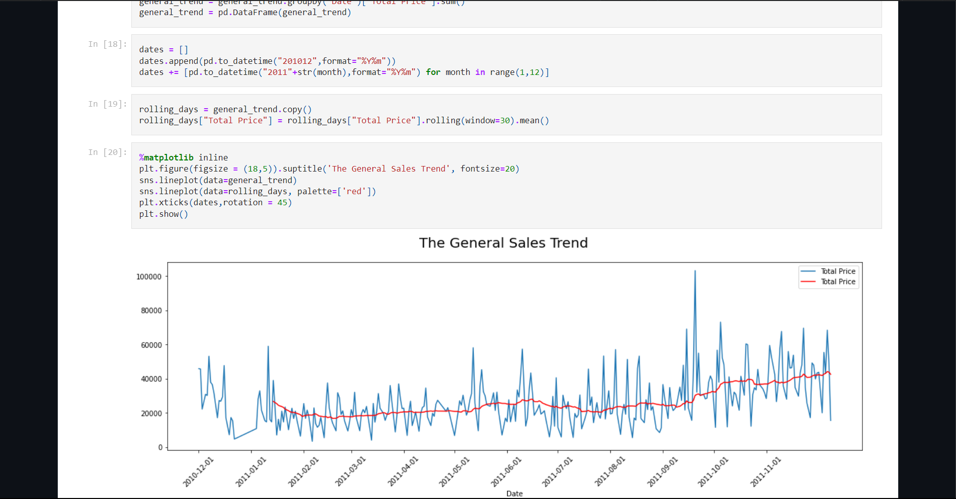Click the plt.xticks(dates,rotation = 45) line
Screen dimensions: 956x499
click(x=215, y=203)
